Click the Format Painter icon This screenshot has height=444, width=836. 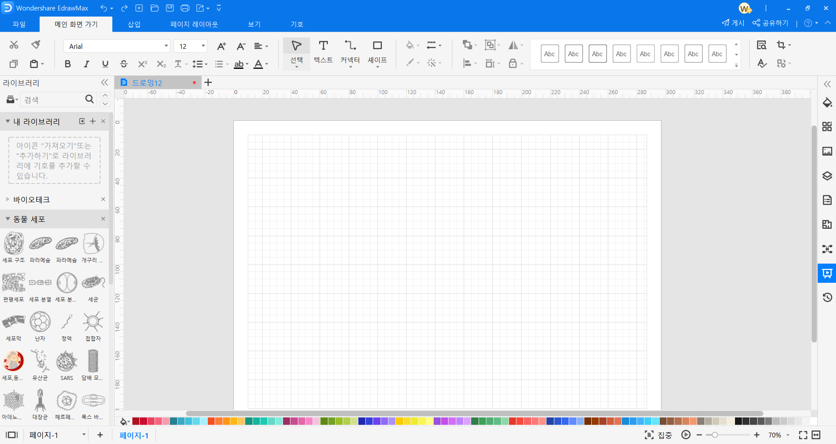coord(36,45)
